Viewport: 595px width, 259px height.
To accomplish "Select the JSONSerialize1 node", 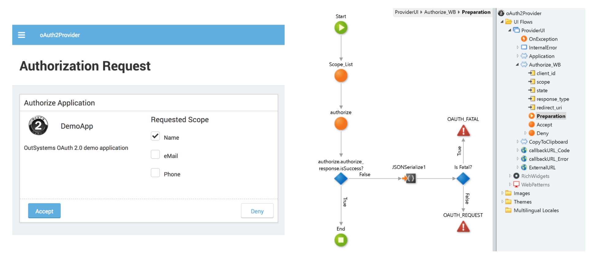I will click(x=410, y=178).
